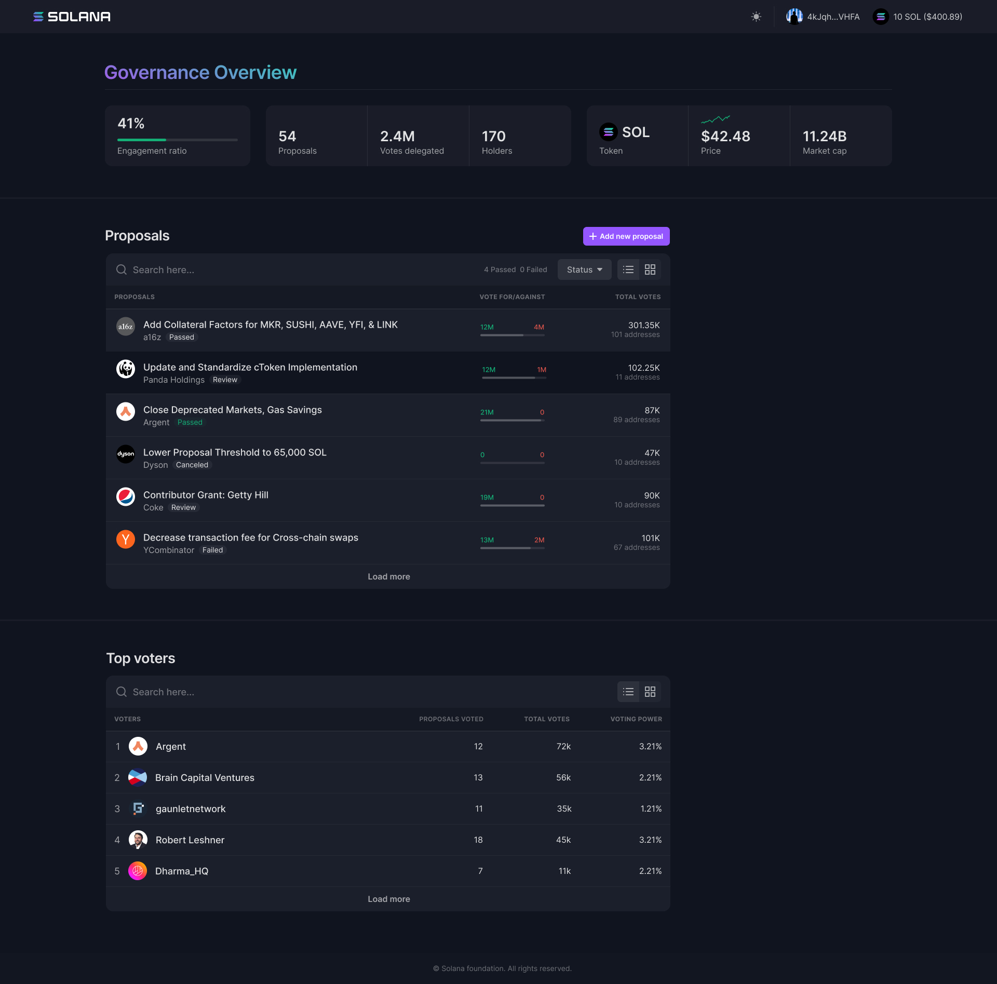This screenshot has height=984, width=997.
Task: Sort voters by Total Votes header
Action: coord(547,719)
